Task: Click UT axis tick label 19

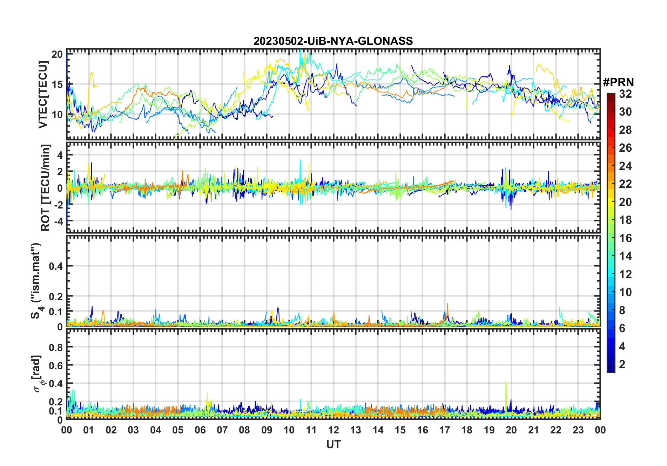Action: point(489,430)
